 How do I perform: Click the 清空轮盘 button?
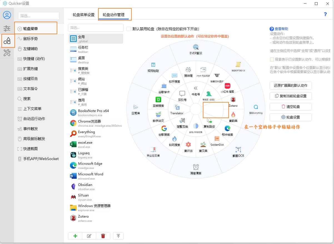[x=291, y=106]
